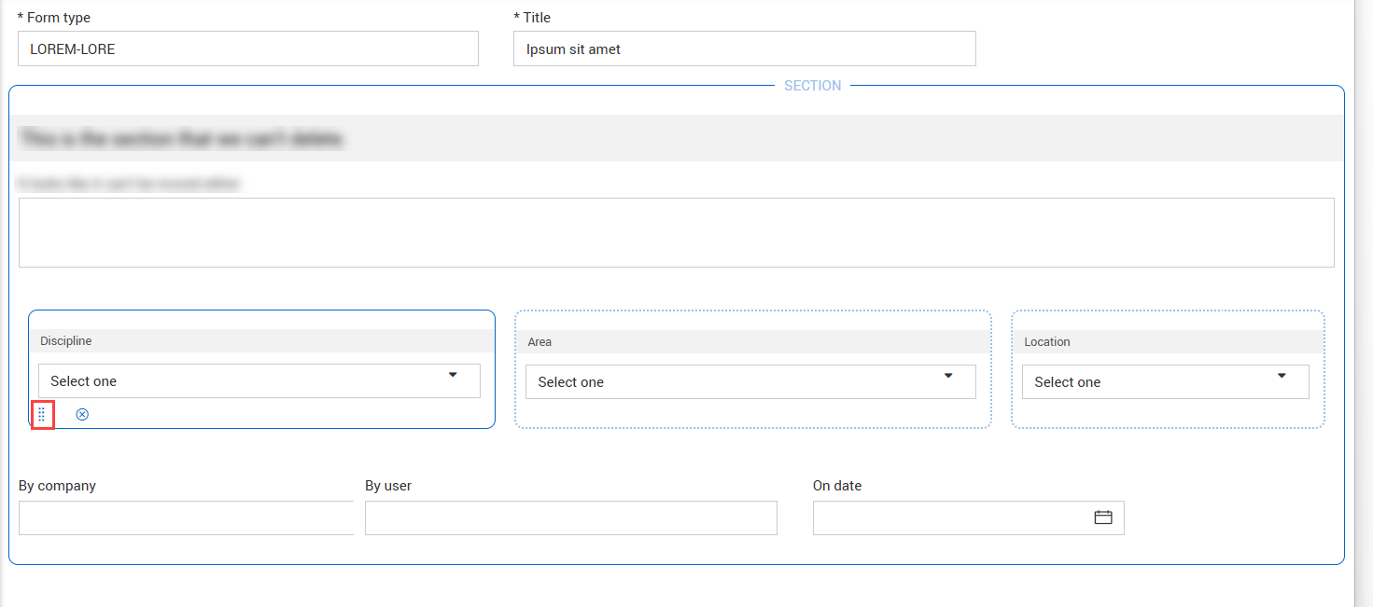Open the calendar picker for On date
The height and width of the screenshot is (607, 1373).
1102,517
